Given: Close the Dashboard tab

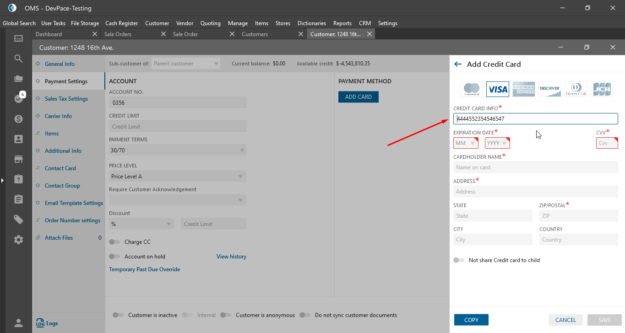Looking at the screenshot, I should coord(95,34).
